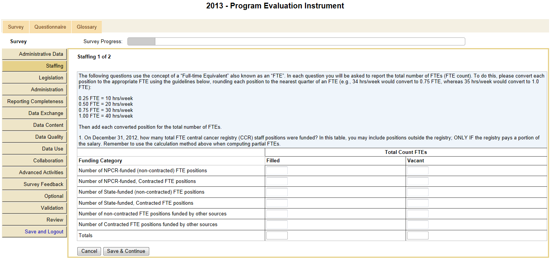Open the Survey tab
This screenshot has width=551, height=262.
coord(16,27)
